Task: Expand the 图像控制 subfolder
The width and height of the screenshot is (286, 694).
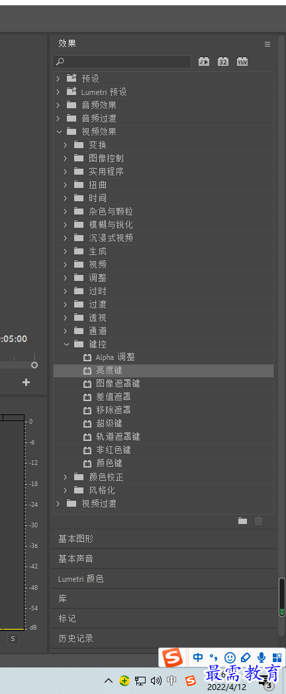Action: pos(66,159)
